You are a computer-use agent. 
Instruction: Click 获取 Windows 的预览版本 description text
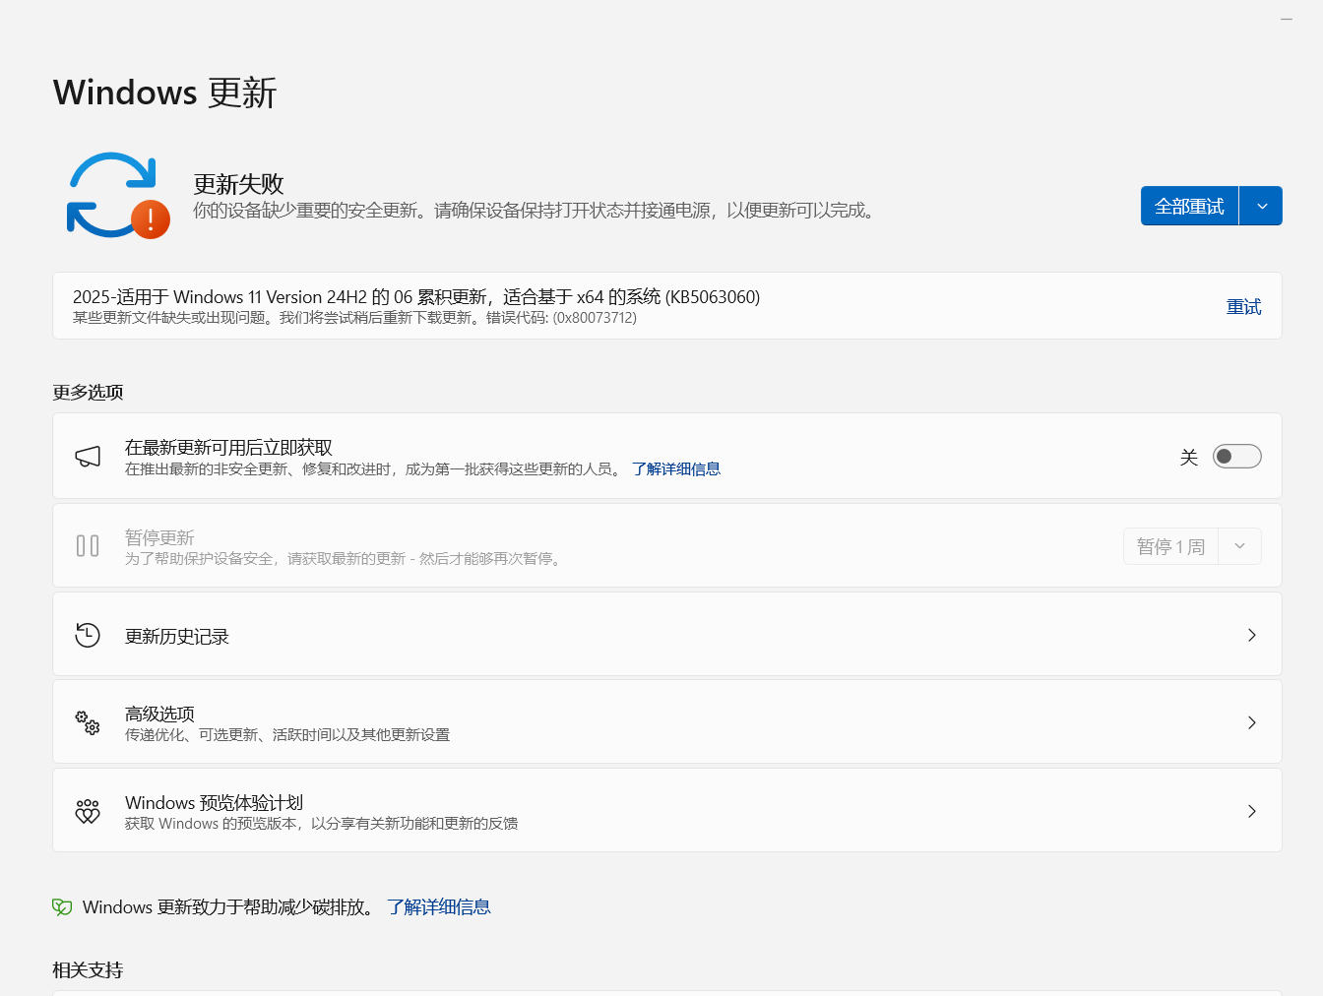(321, 824)
